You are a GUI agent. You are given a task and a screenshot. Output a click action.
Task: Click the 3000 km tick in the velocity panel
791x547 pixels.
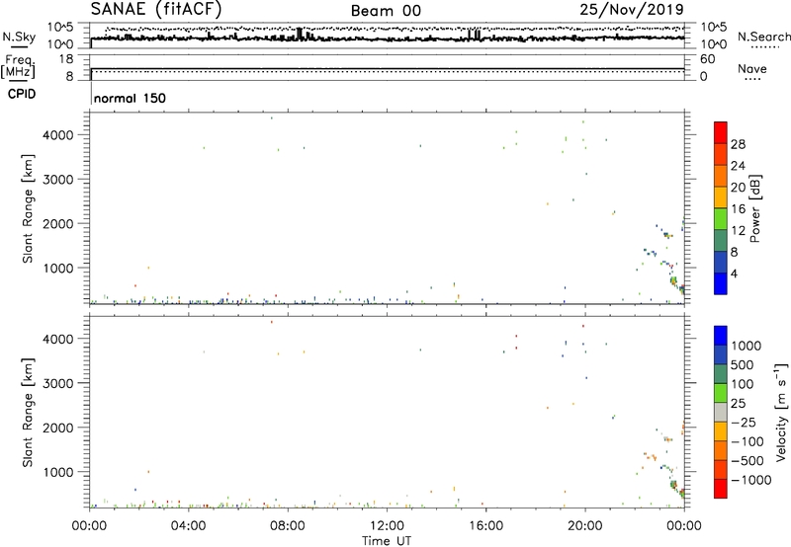58,383
